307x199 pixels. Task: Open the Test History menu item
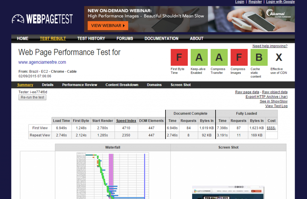91,38
